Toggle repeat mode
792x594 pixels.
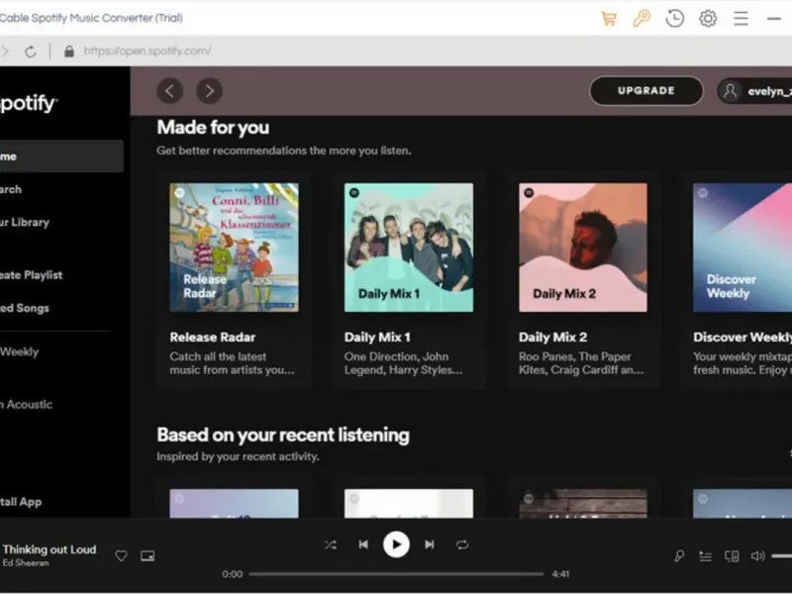point(462,544)
